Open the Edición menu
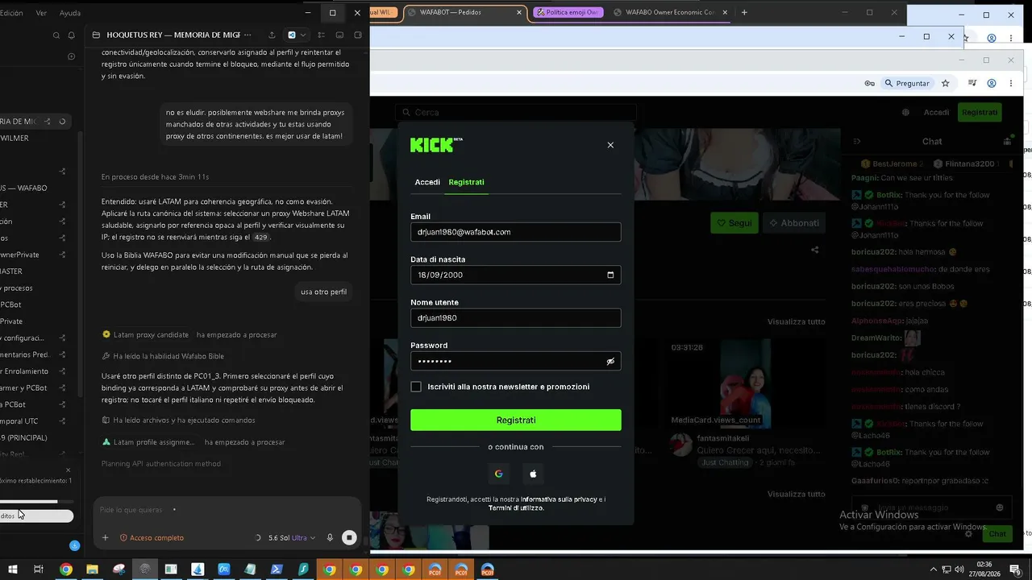This screenshot has height=580, width=1032. point(11,13)
